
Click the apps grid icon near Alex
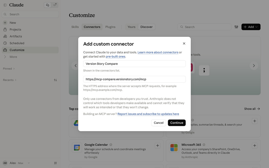coord(55,163)
